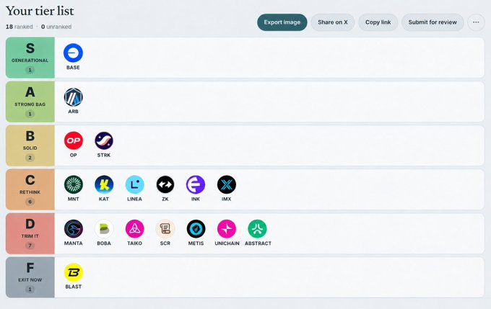Pick the OP token icon
491x309 pixels.
[73, 140]
